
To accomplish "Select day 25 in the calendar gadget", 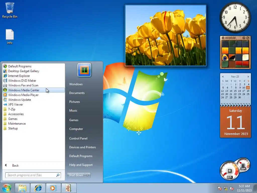I will click(x=248, y=94).
